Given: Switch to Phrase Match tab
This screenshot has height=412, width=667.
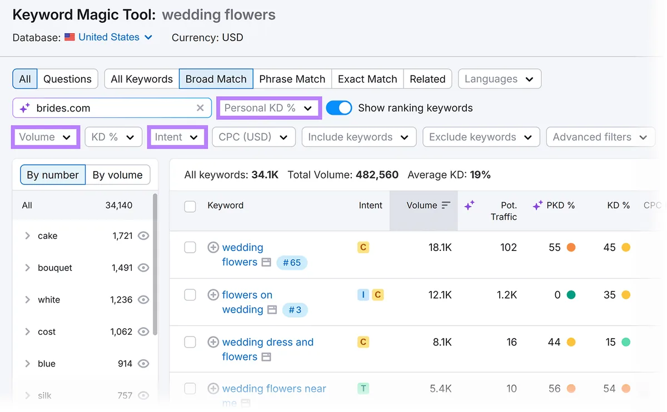Looking at the screenshot, I should pos(292,79).
